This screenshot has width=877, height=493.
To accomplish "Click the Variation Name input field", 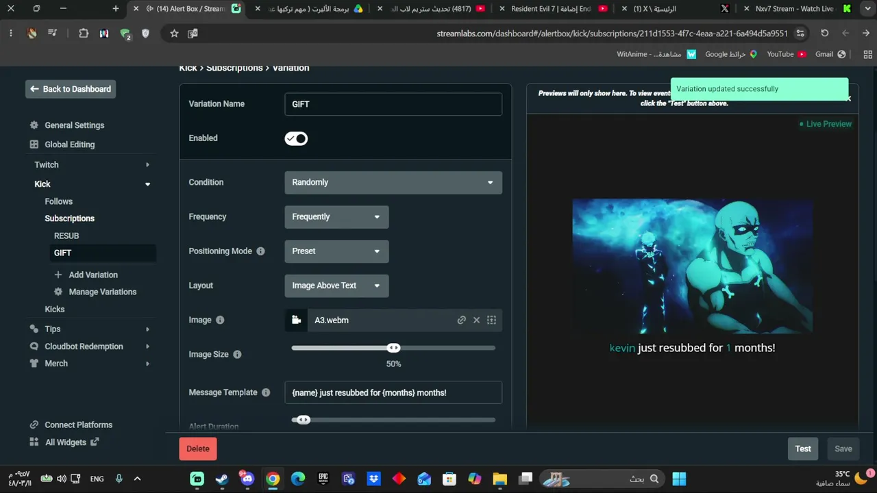I will click(393, 104).
